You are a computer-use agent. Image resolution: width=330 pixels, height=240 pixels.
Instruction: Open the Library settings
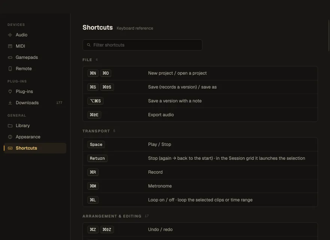(35, 126)
